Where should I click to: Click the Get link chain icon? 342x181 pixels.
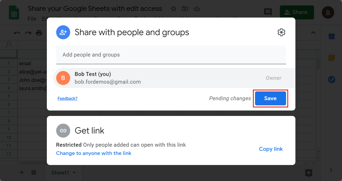pos(63,131)
